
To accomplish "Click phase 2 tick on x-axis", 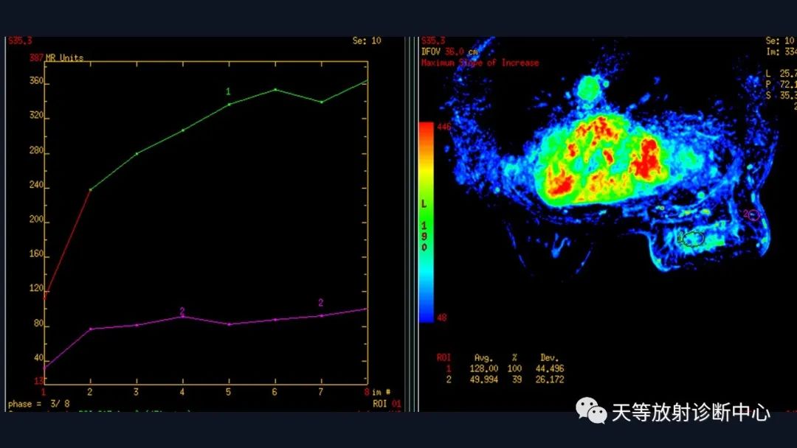I will pyautogui.click(x=90, y=392).
